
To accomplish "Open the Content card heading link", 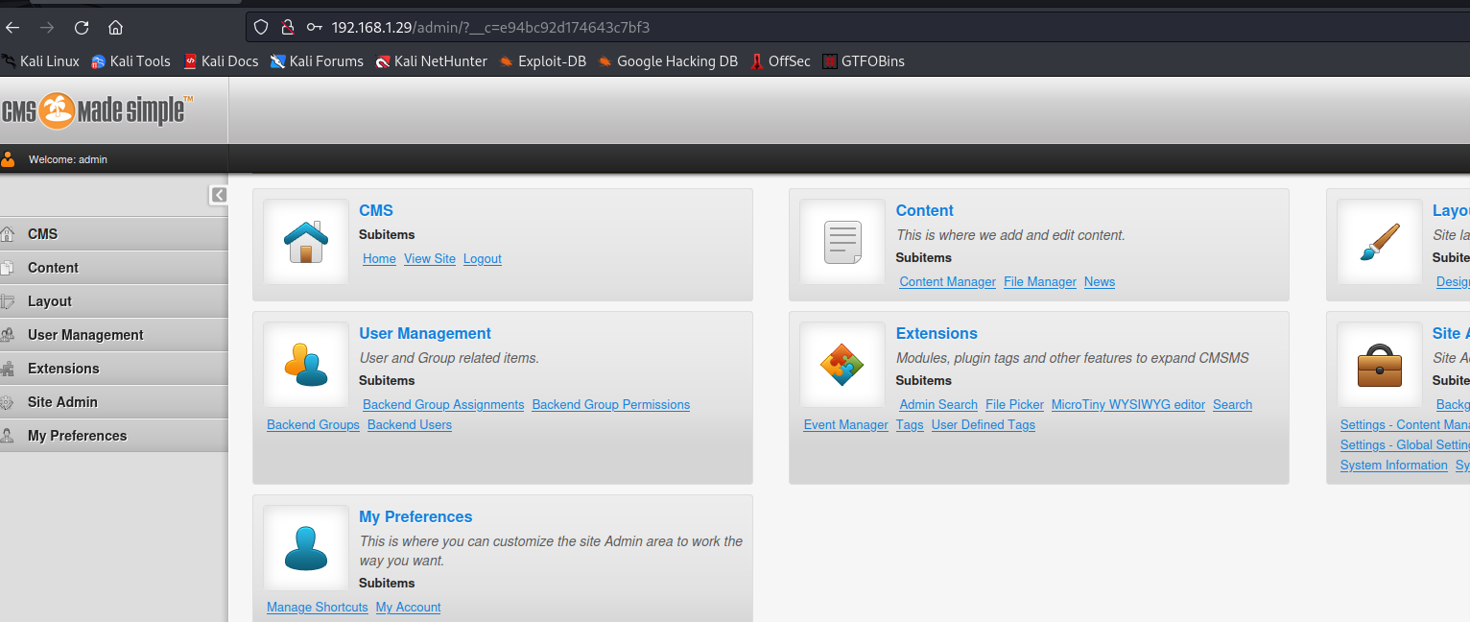I will coord(925,210).
